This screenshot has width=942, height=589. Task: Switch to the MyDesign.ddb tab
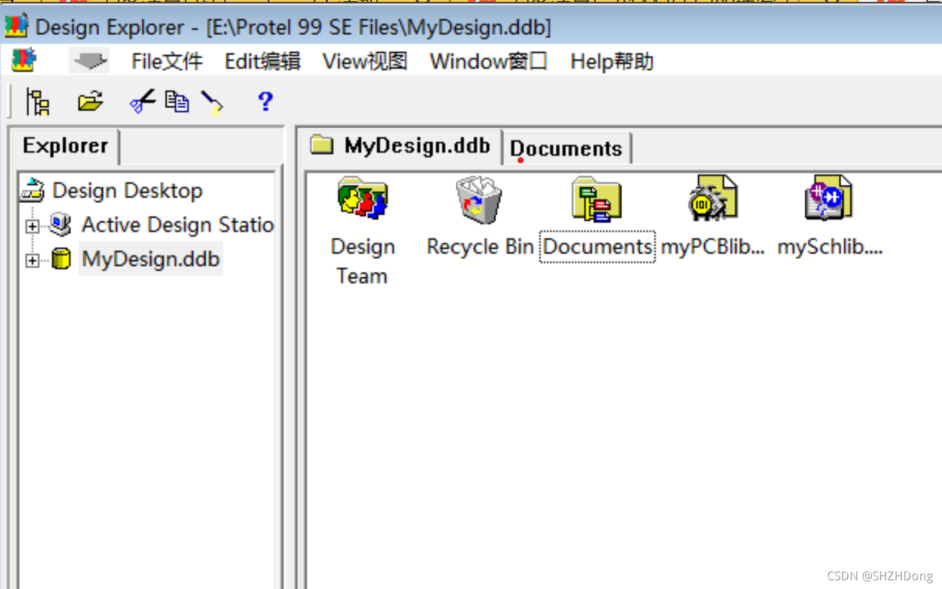coord(400,146)
